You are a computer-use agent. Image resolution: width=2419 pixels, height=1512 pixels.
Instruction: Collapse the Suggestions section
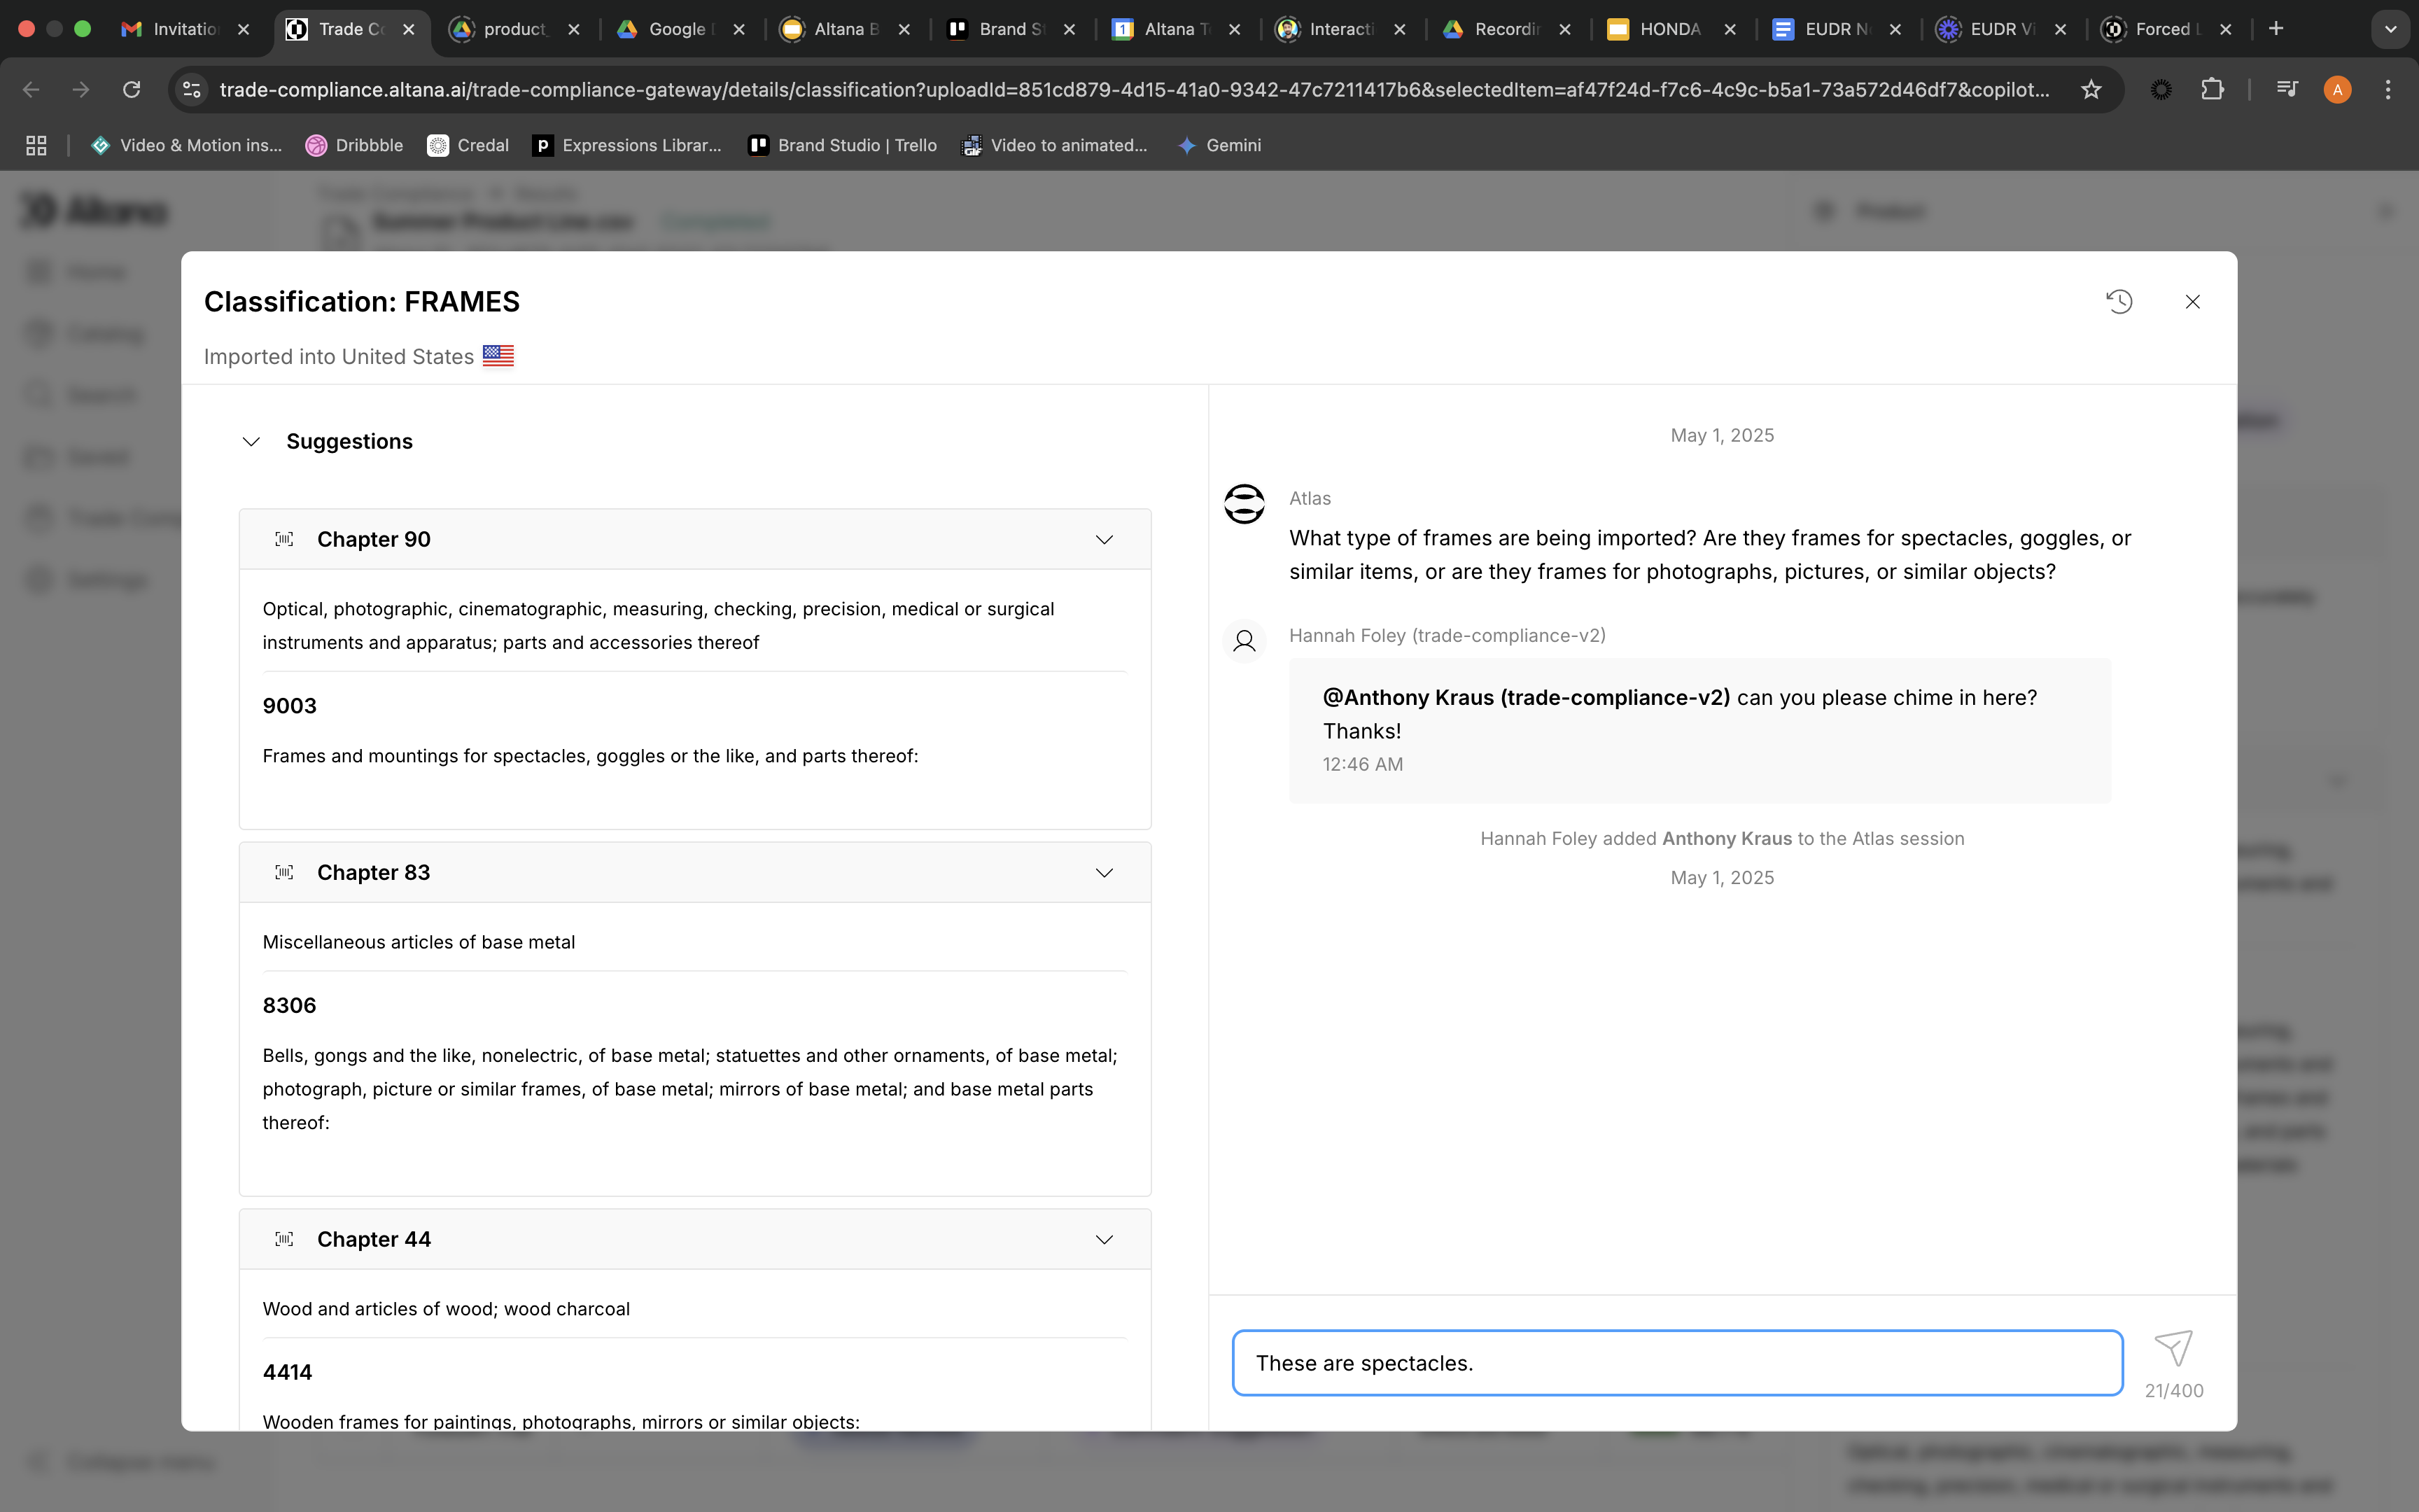(x=251, y=442)
